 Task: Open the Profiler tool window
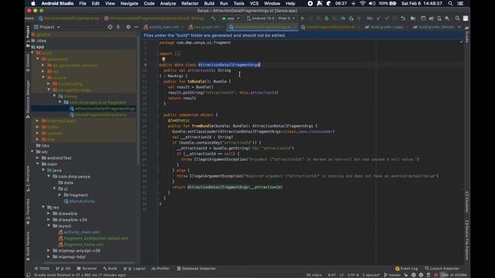pos(160,269)
